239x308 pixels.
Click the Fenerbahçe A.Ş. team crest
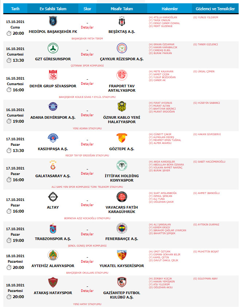pyautogui.click(x=122, y=228)
